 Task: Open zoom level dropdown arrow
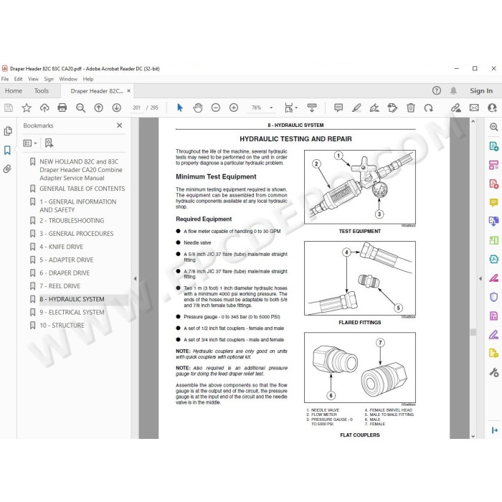pos(271,108)
